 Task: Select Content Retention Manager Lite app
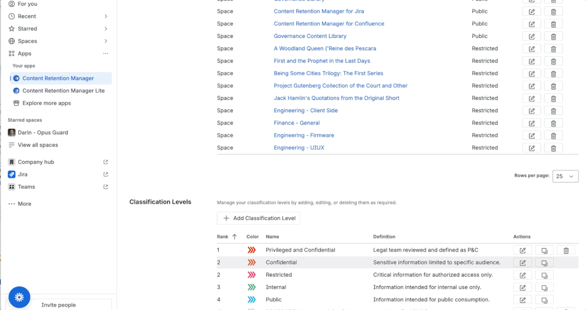[63, 91]
